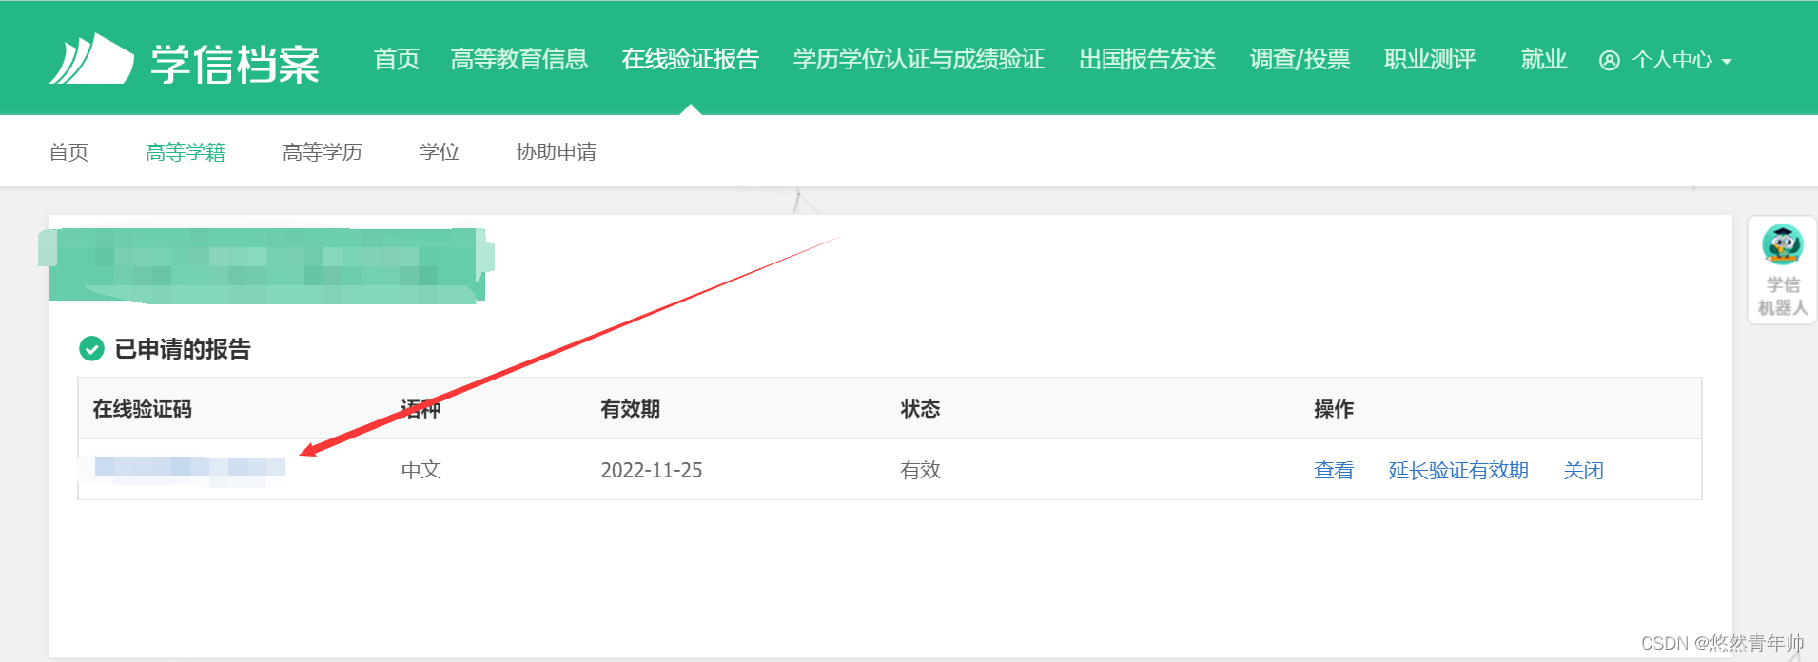The height and width of the screenshot is (662, 1818).
Task: Click the blurred online verification code
Action: 189,469
